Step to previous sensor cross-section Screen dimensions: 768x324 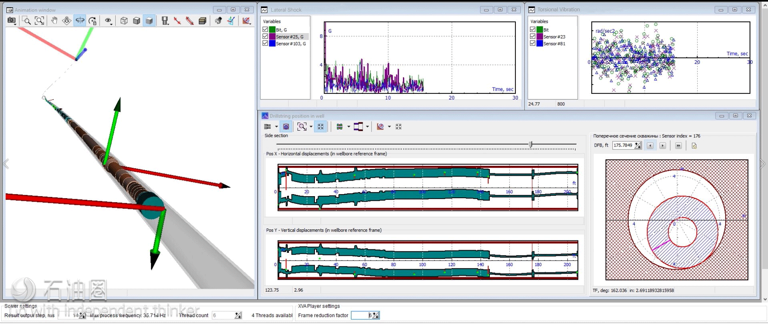(x=650, y=146)
